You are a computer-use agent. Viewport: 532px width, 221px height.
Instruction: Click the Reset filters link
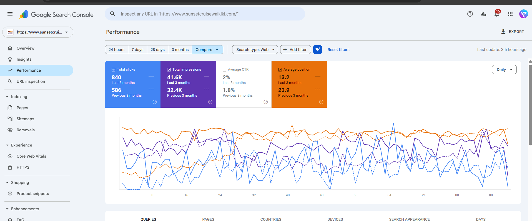(338, 50)
